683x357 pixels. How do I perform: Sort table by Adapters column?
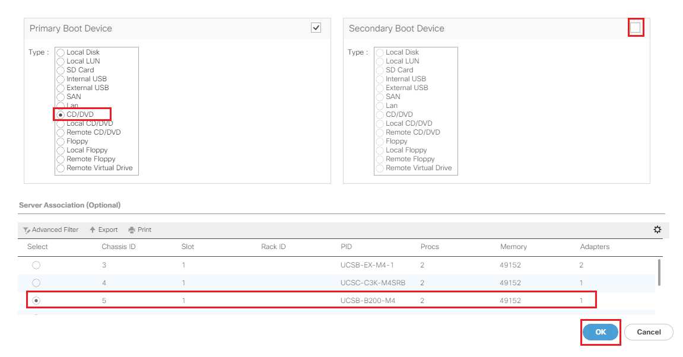(x=595, y=247)
